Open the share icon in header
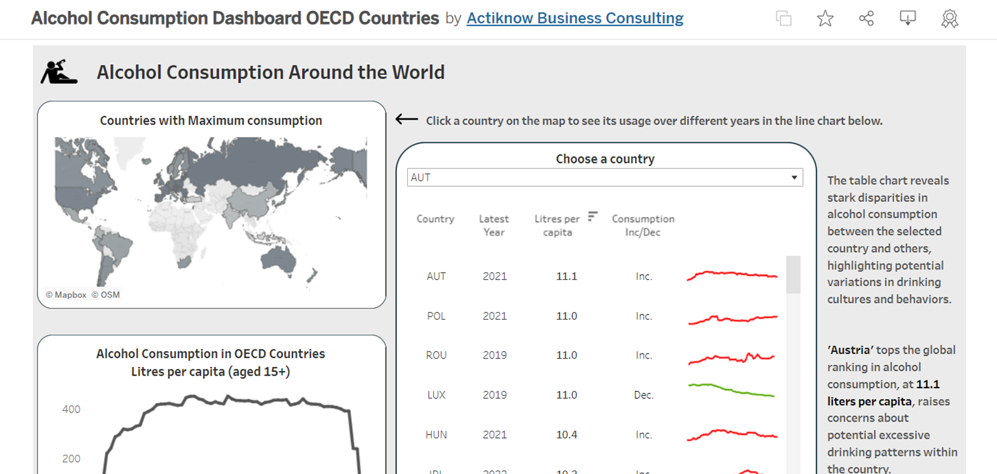This screenshot has height=474, width=997. pyautogui.click(x=866, y=19)
